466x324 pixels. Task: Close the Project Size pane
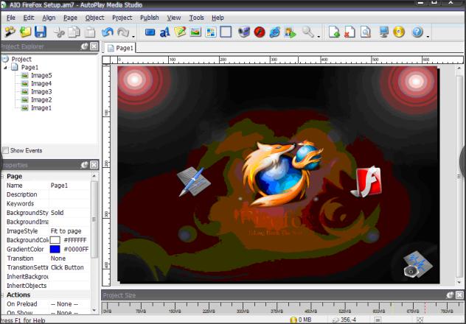(459, 295)
